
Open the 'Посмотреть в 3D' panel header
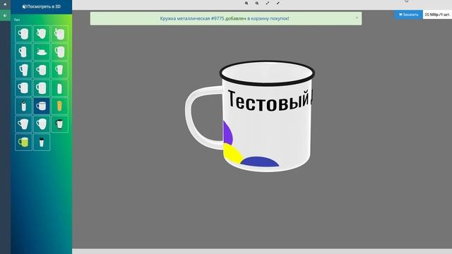[42, 6]
